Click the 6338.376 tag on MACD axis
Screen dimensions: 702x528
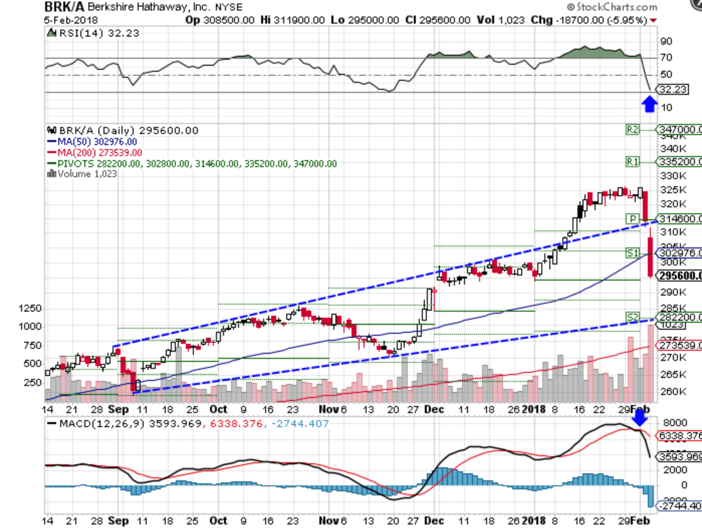[x=679, y=436]
